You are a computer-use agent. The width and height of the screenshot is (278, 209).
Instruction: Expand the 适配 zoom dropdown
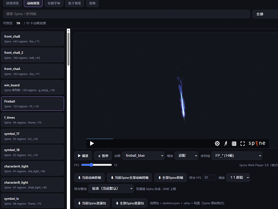186,156
